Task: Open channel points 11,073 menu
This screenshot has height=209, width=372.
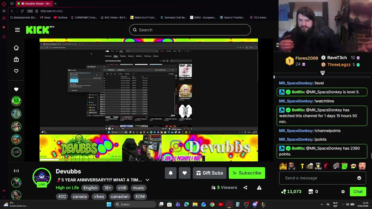Action: click(x=291, y=192)
